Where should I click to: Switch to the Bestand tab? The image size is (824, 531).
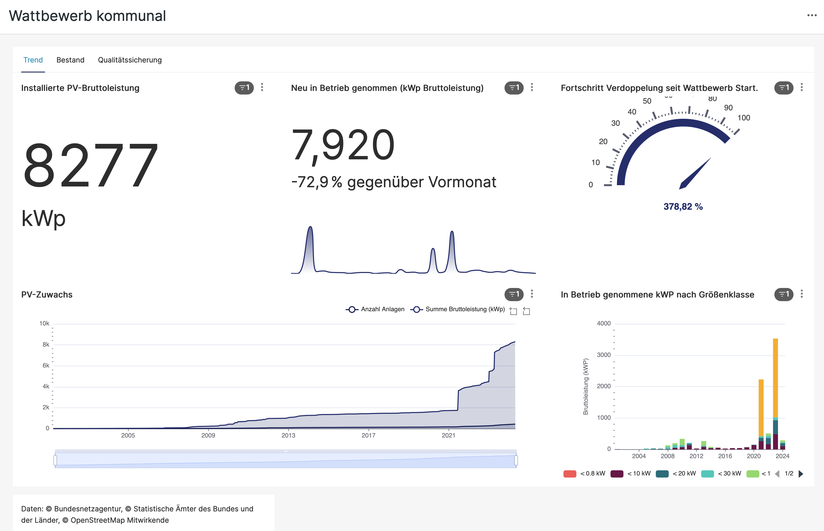pos(70,60)
